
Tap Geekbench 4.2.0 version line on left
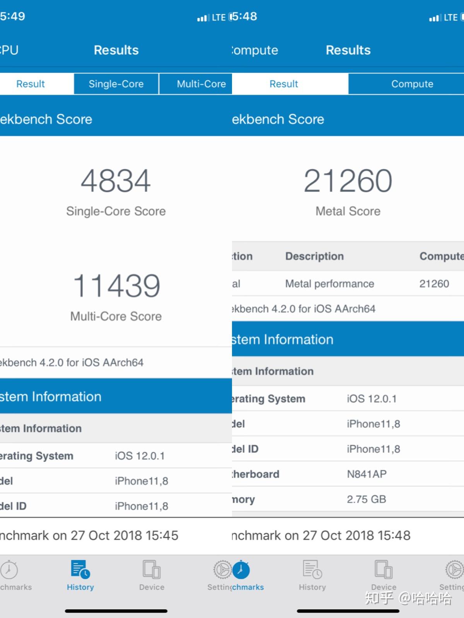[72, 363]
